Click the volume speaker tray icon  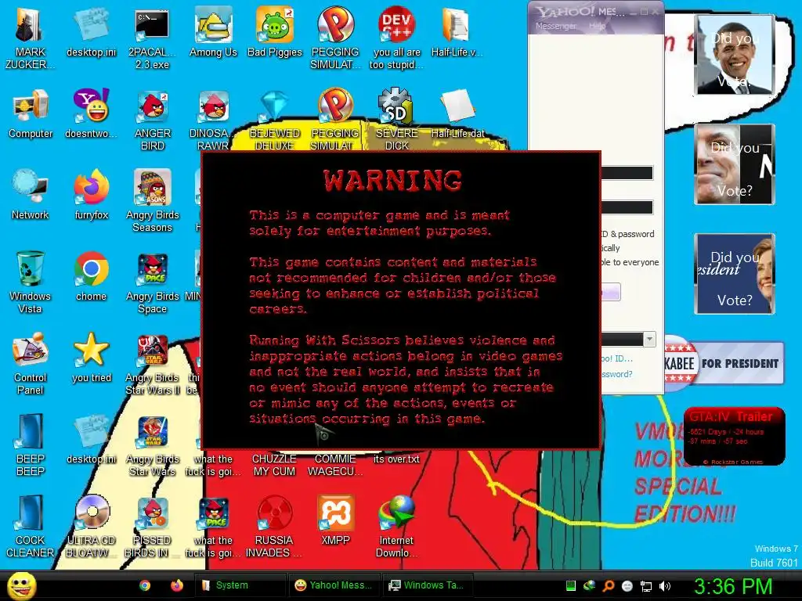coord(665,585)
